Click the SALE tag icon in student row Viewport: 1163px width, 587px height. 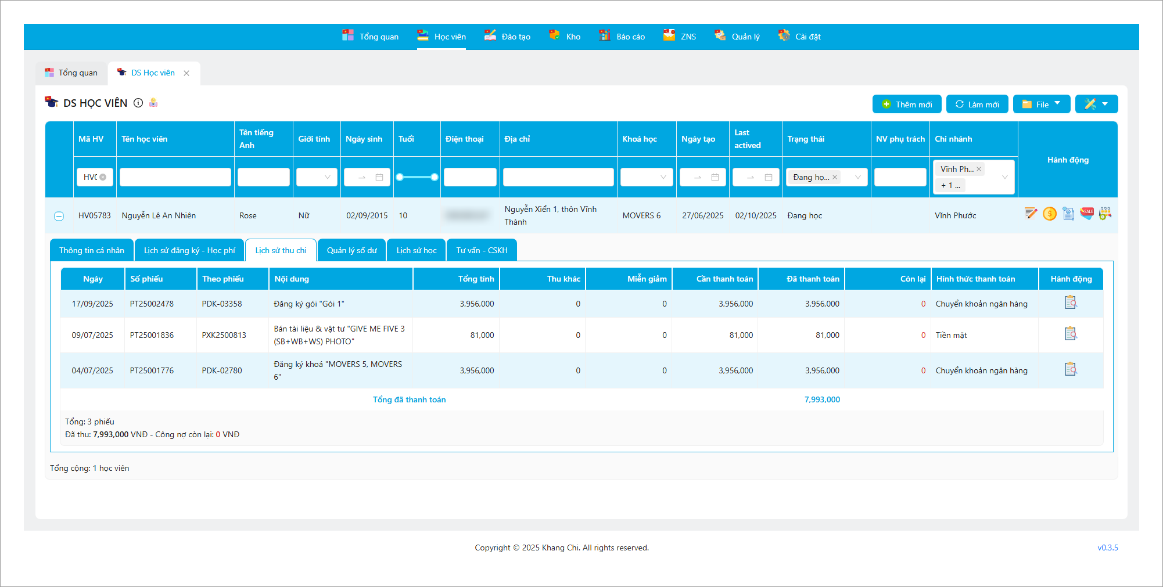pos(1086,213)
